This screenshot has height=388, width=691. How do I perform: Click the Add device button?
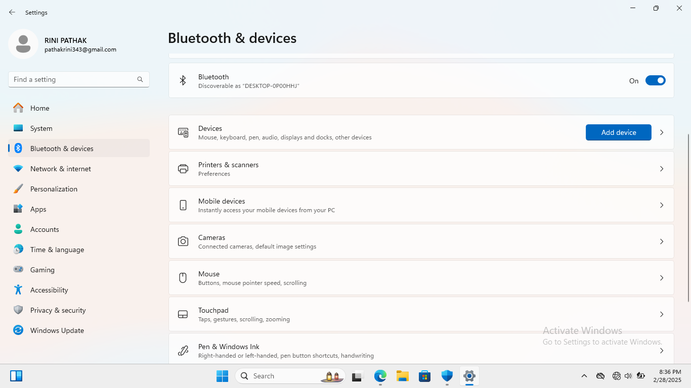618,132
